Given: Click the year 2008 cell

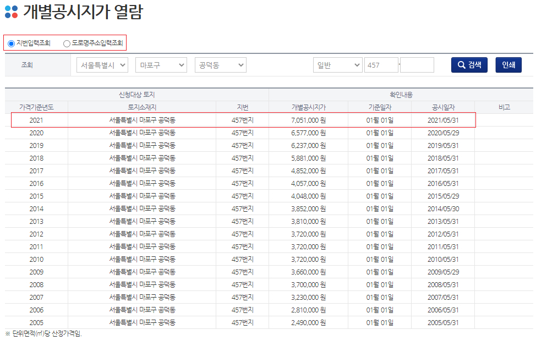Looking at the screenshot, I should (36, 284).
